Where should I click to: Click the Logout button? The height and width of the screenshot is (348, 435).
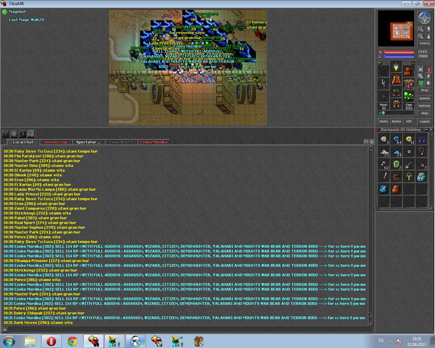coord(424,121)
